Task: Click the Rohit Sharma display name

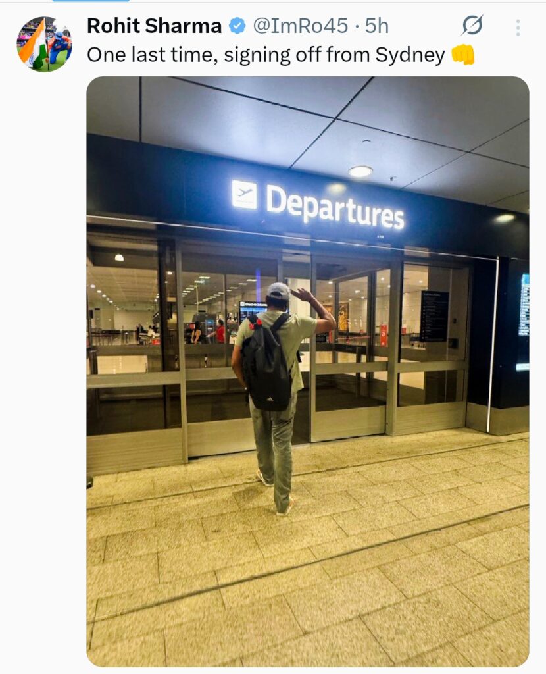Action: (x=154, y=26)
